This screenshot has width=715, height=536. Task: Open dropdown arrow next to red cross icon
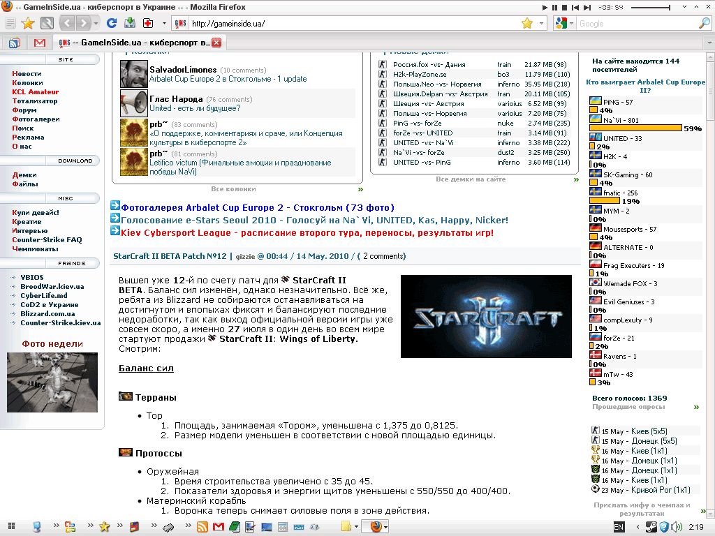click(x=164, y=23)
